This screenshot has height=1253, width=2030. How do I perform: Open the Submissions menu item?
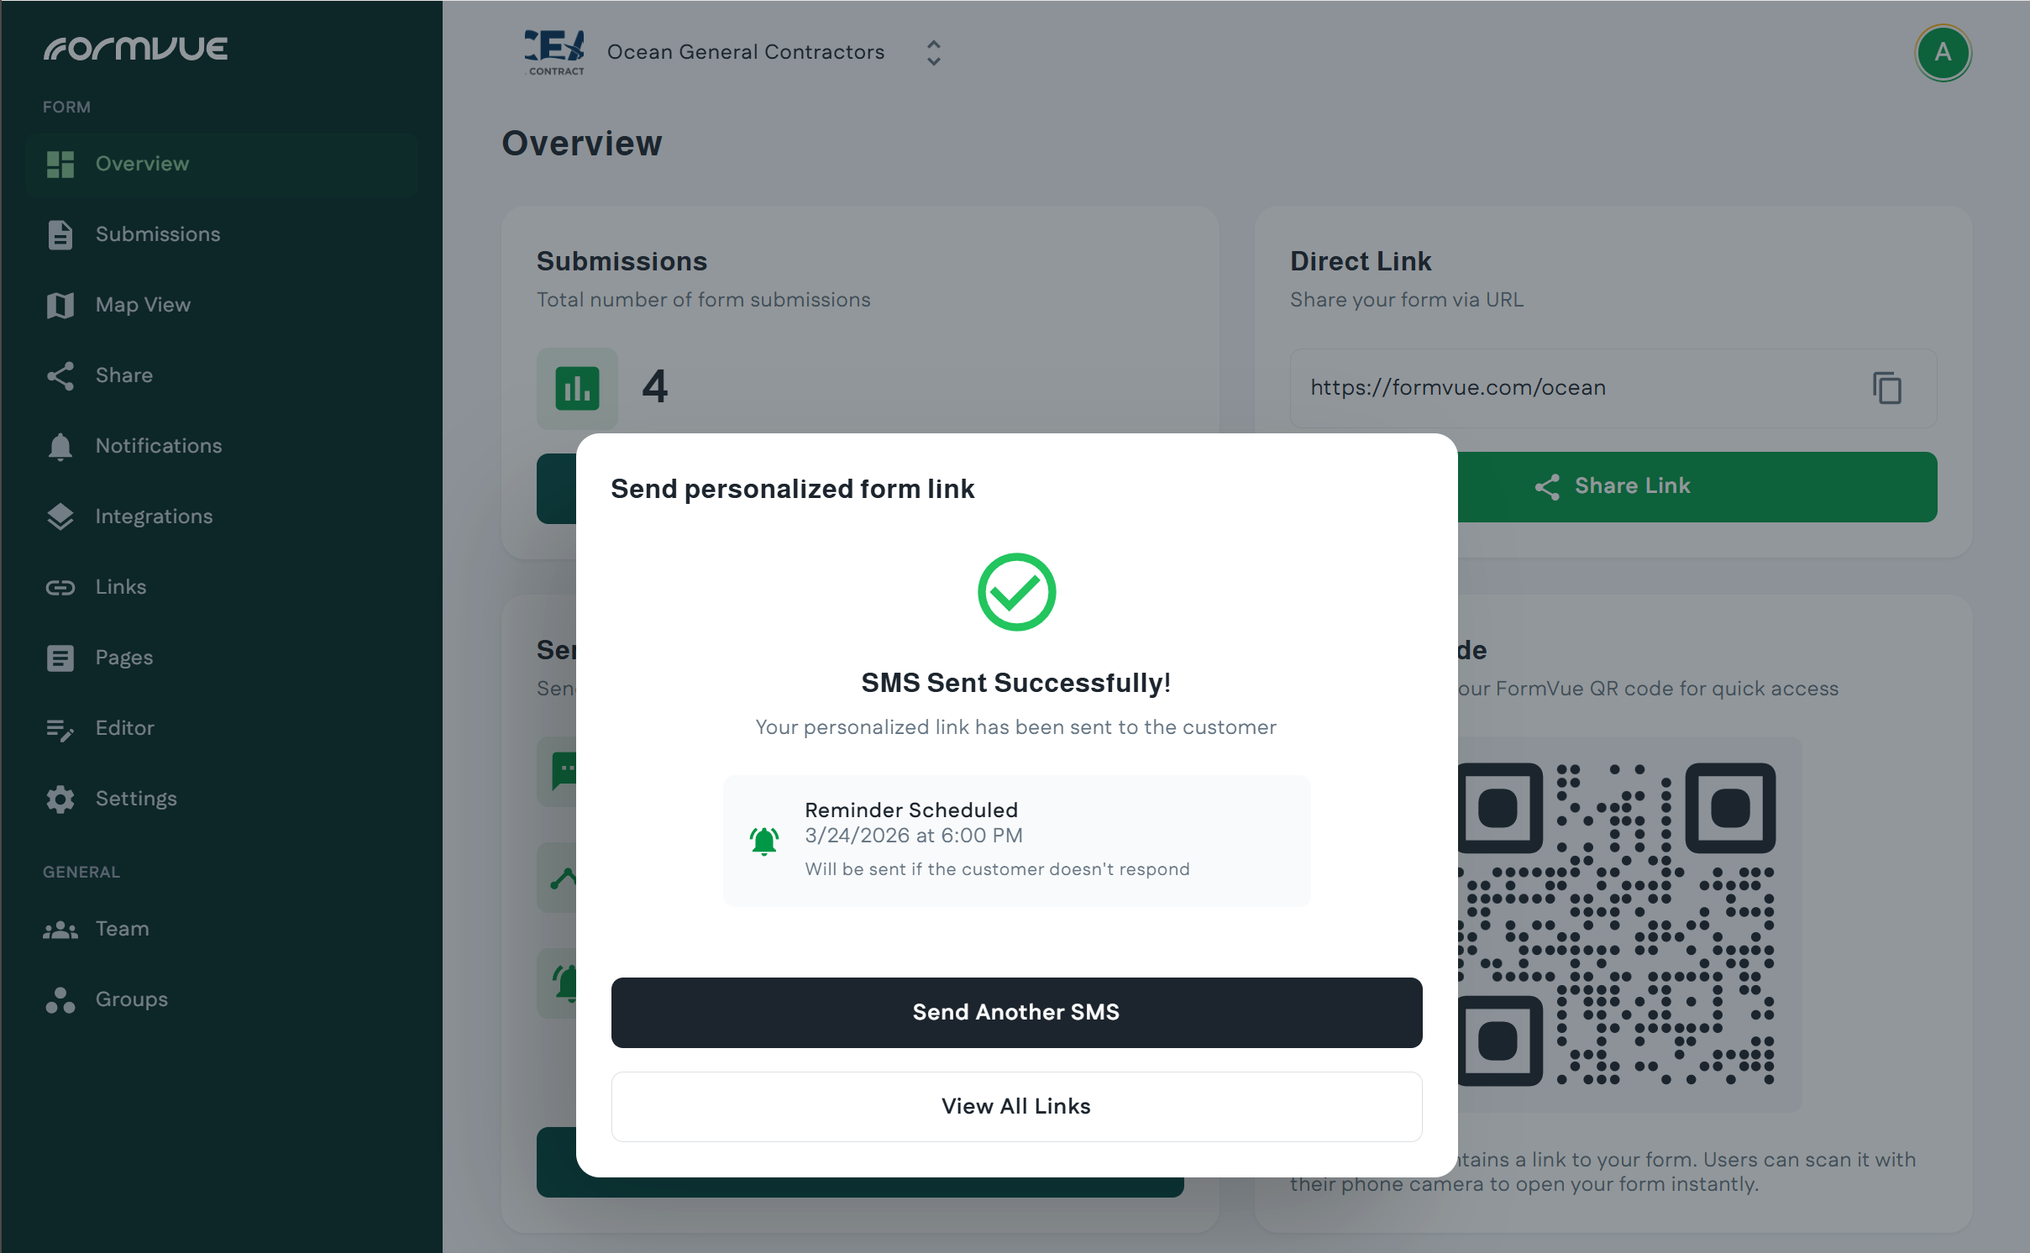[158, 234]
